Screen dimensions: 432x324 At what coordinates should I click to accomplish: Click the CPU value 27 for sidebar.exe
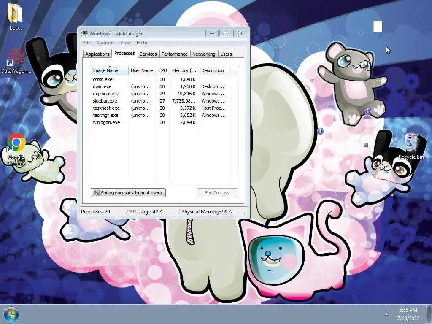162,101
